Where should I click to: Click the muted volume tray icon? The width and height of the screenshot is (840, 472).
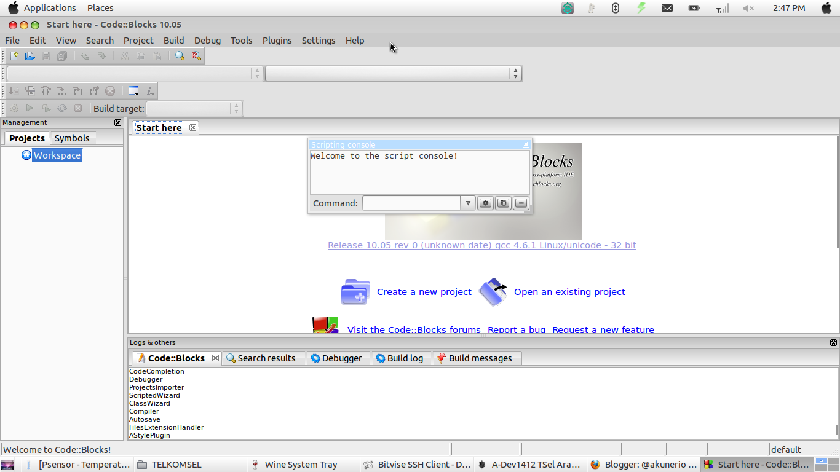(748, 8)
